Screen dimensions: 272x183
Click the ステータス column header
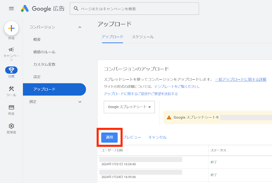point(218,150)
